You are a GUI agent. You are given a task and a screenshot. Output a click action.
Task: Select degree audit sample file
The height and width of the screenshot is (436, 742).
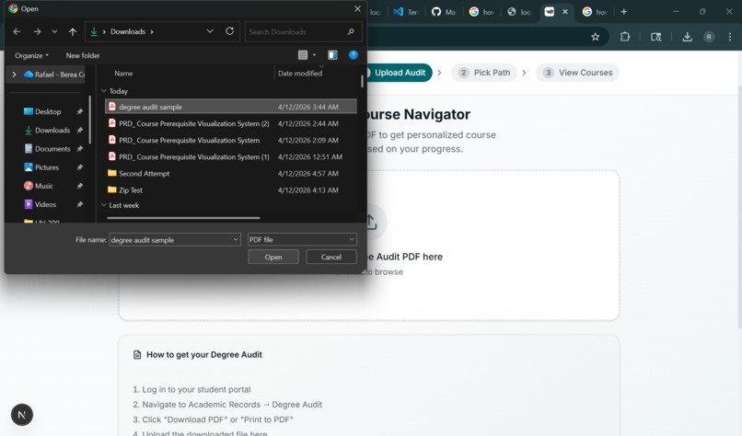click(231, 107)
